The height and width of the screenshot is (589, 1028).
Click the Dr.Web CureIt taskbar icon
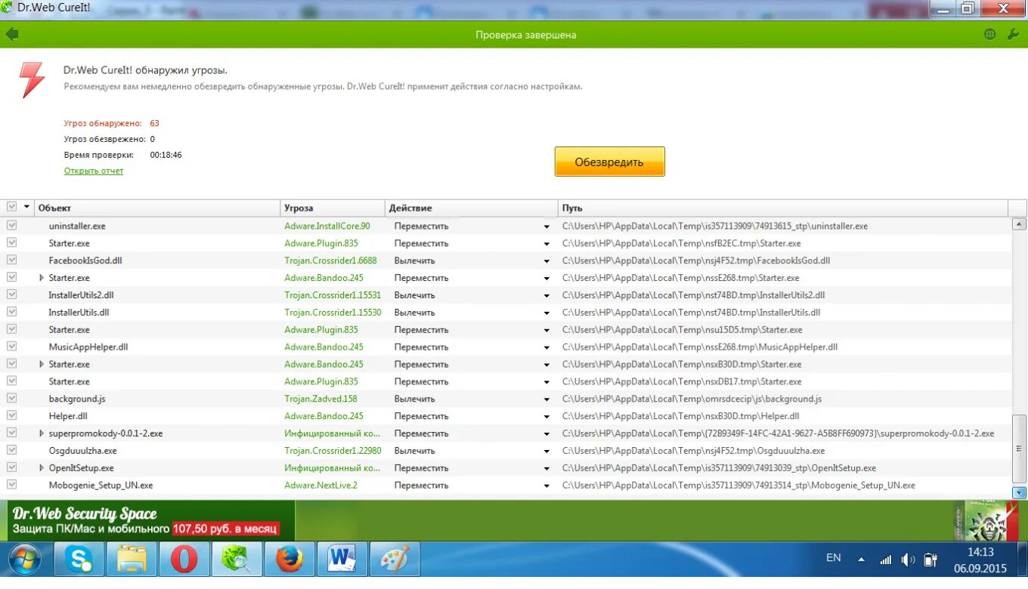point(237,560)
